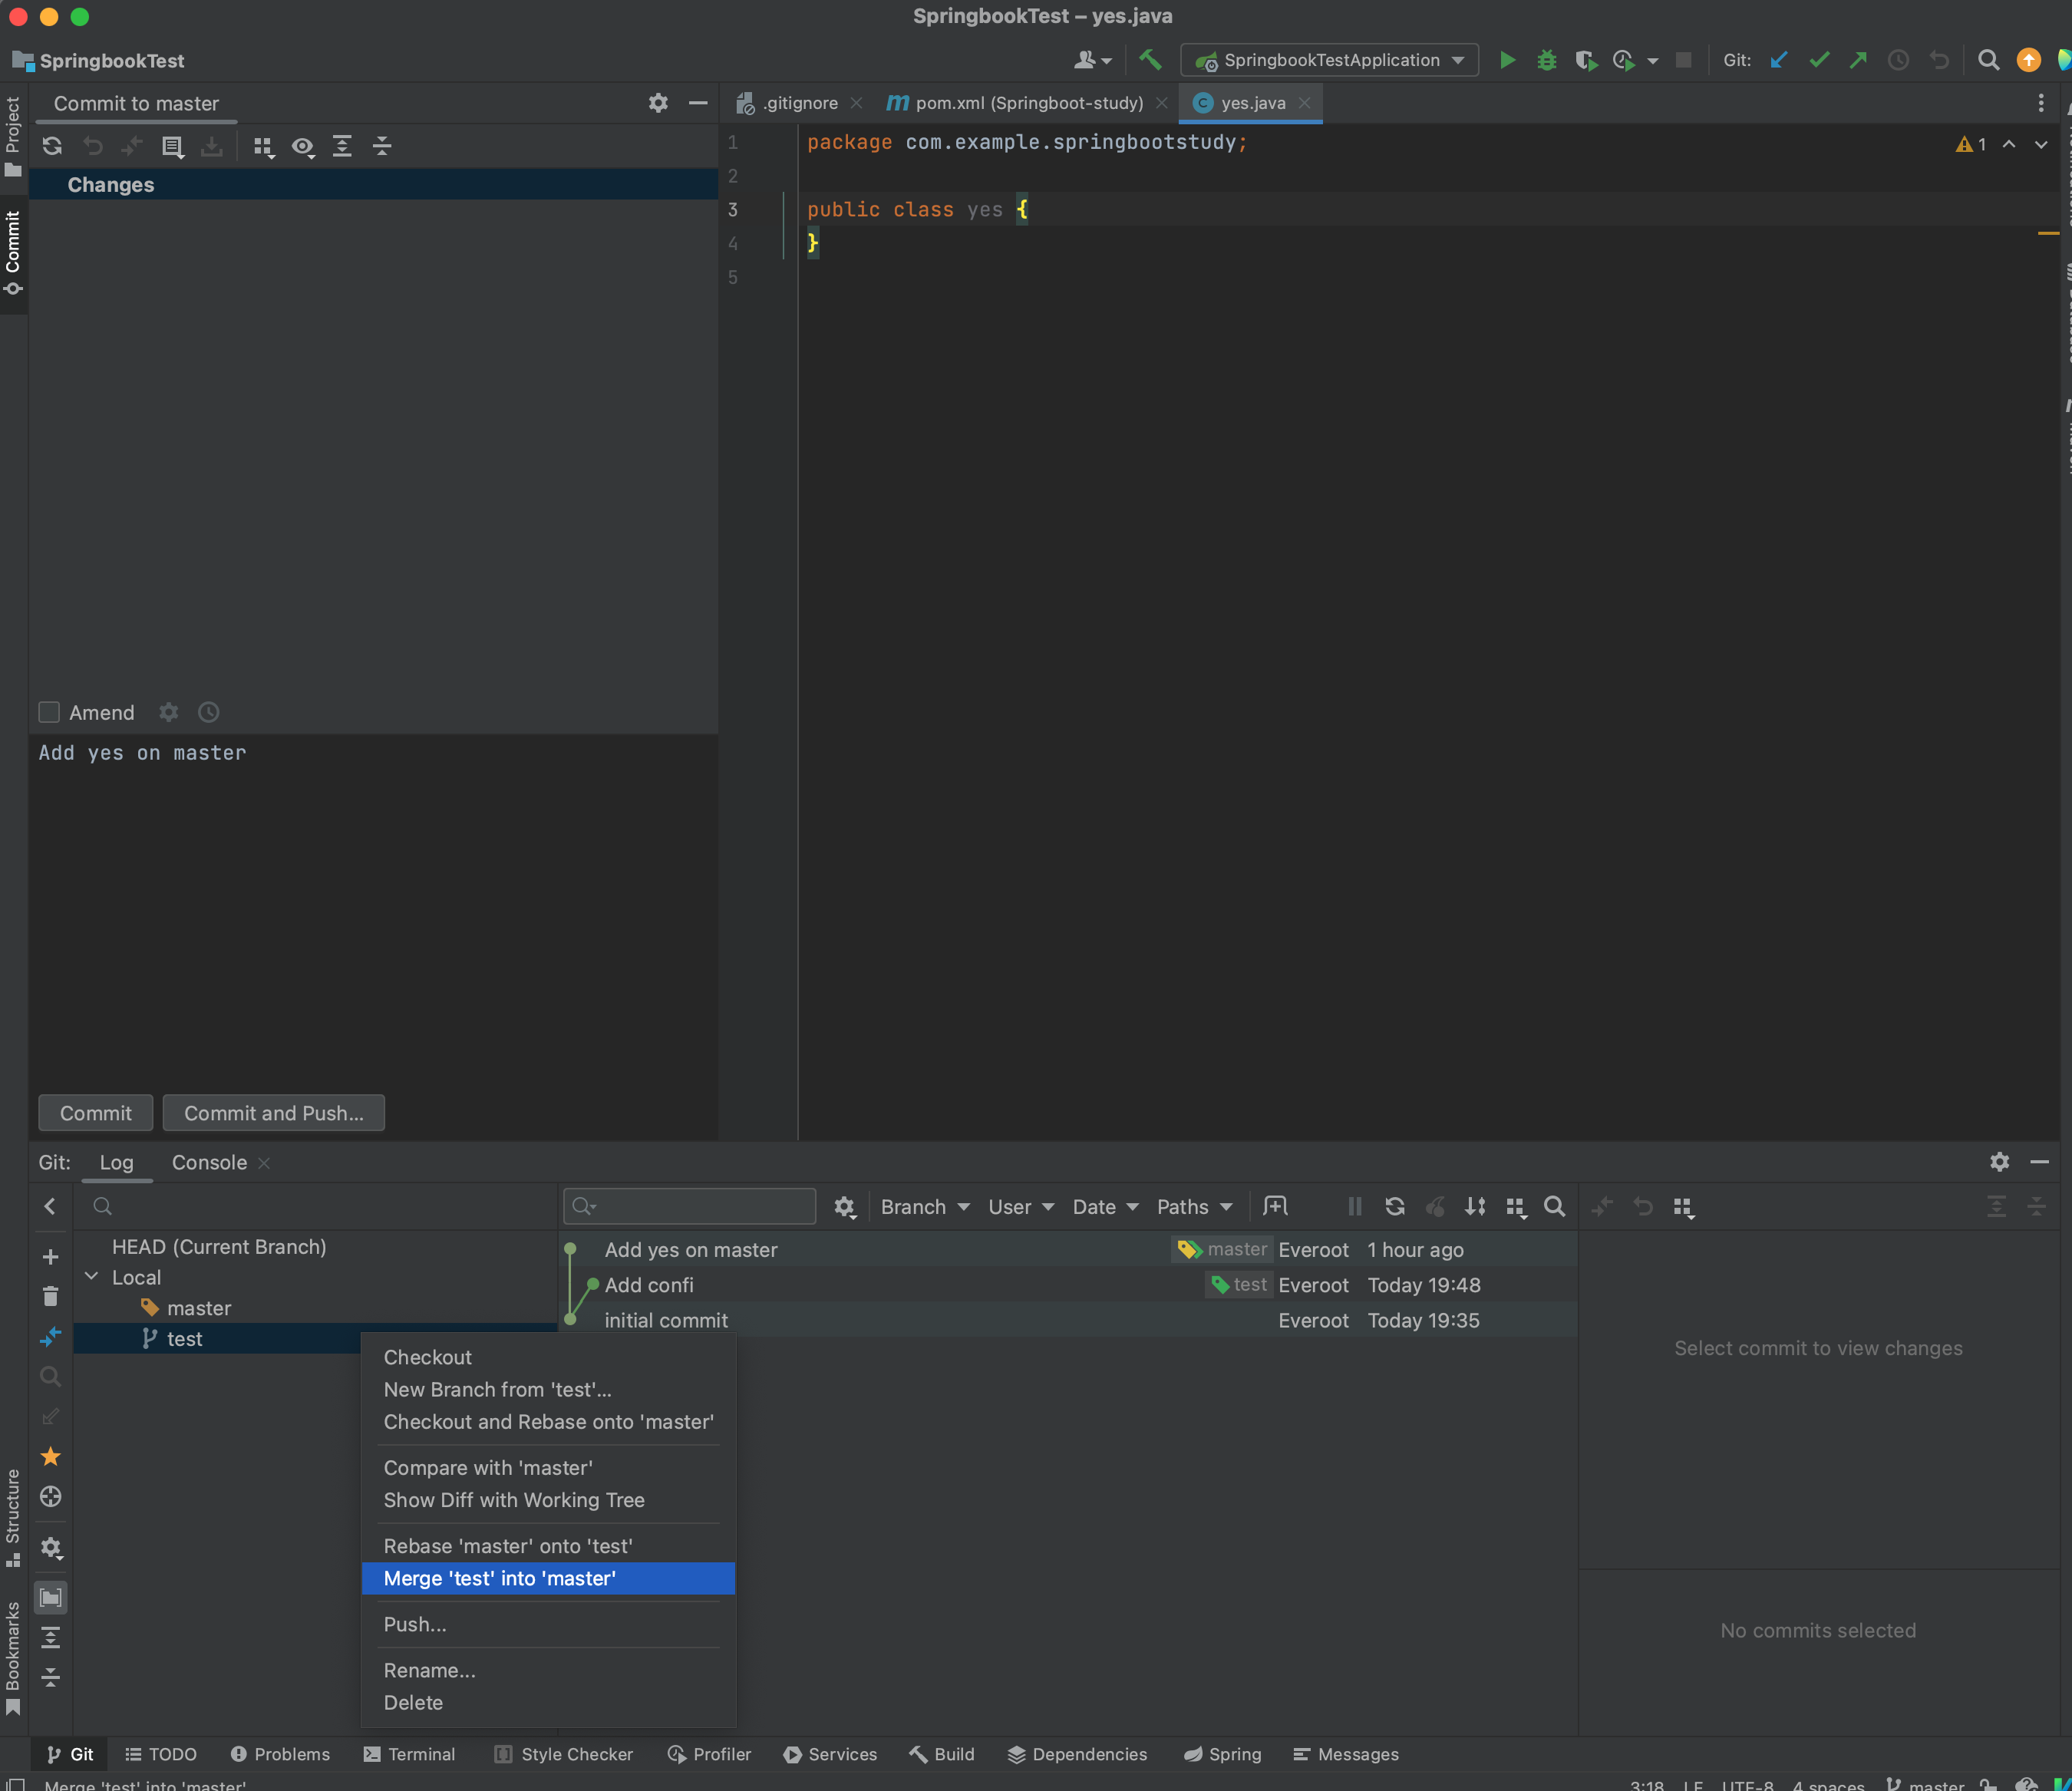Switch to the pom.xml editor tab

click(1028, 103)
